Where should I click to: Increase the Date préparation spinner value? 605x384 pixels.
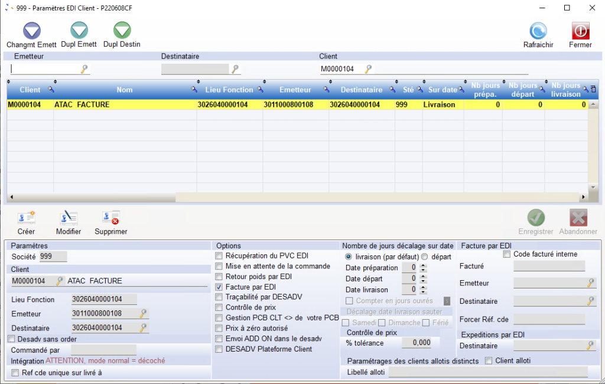423,265
